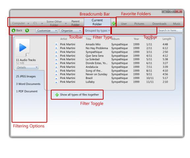
Task: Click the large blue audio play thumbnail
Action: click(x=23, y=47)
